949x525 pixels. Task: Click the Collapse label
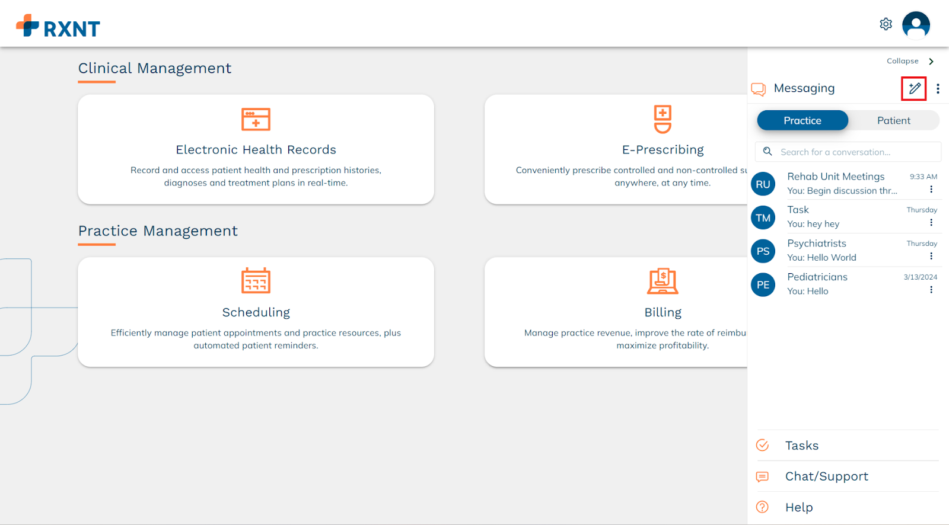[x=902, y=61]
